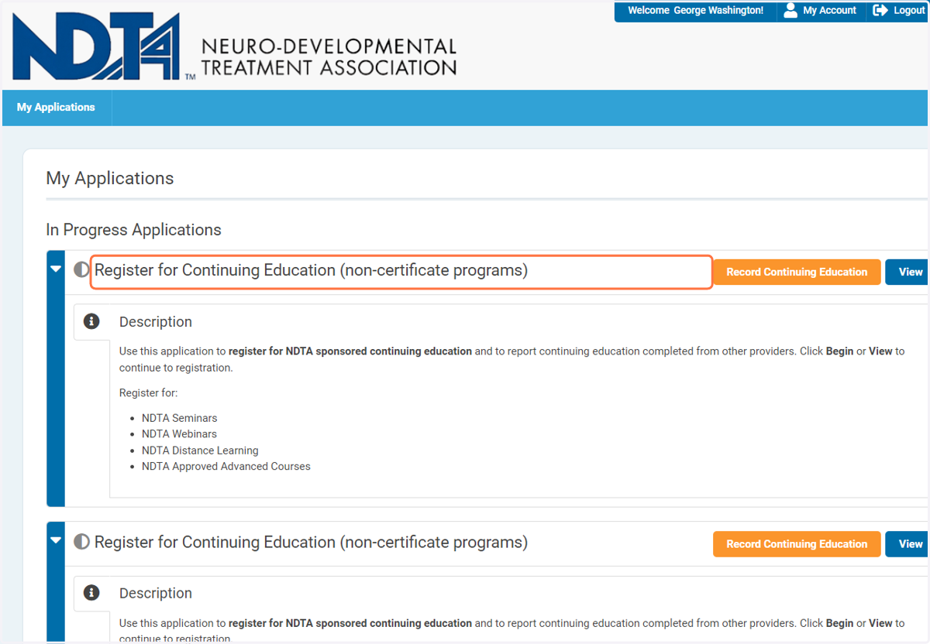Click the first Description heading

click(x=156, y=322)
